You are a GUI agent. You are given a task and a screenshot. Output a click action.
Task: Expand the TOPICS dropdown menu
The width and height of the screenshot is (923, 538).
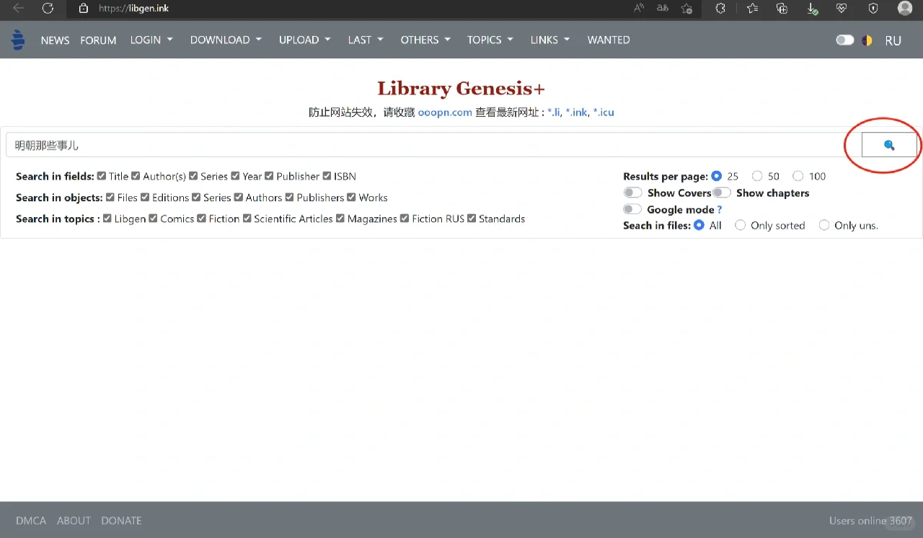[x=490, y=40]
